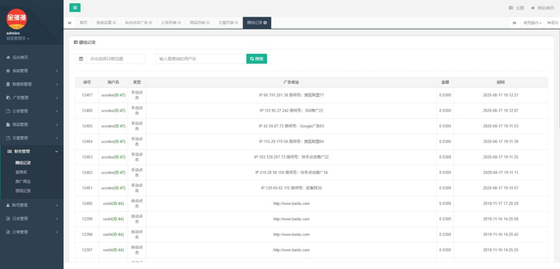Image resolution: width=560 pixels, height=269 pixels.
Task: Click the green hamburger menu toggle button
Action: 74,7
